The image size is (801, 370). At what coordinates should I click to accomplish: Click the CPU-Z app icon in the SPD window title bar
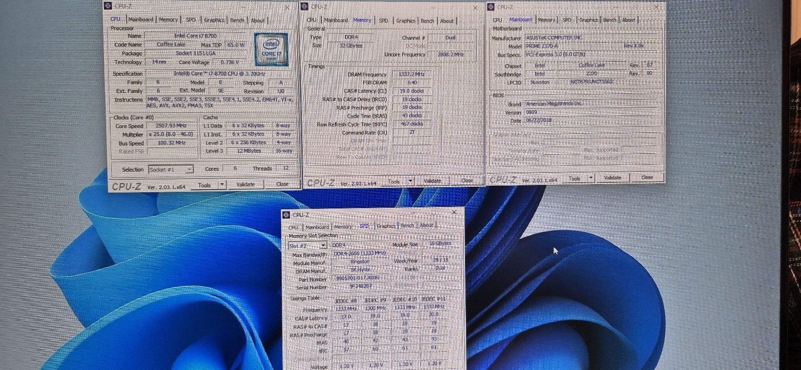287,215
